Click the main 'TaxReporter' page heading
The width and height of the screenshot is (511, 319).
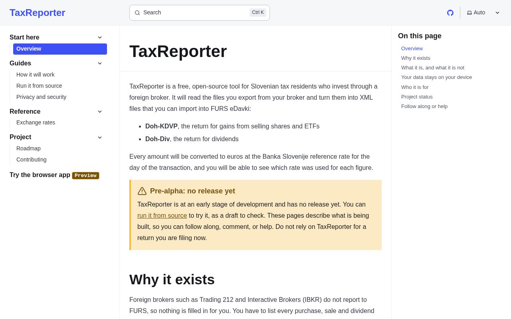click(x=178, y=51)
